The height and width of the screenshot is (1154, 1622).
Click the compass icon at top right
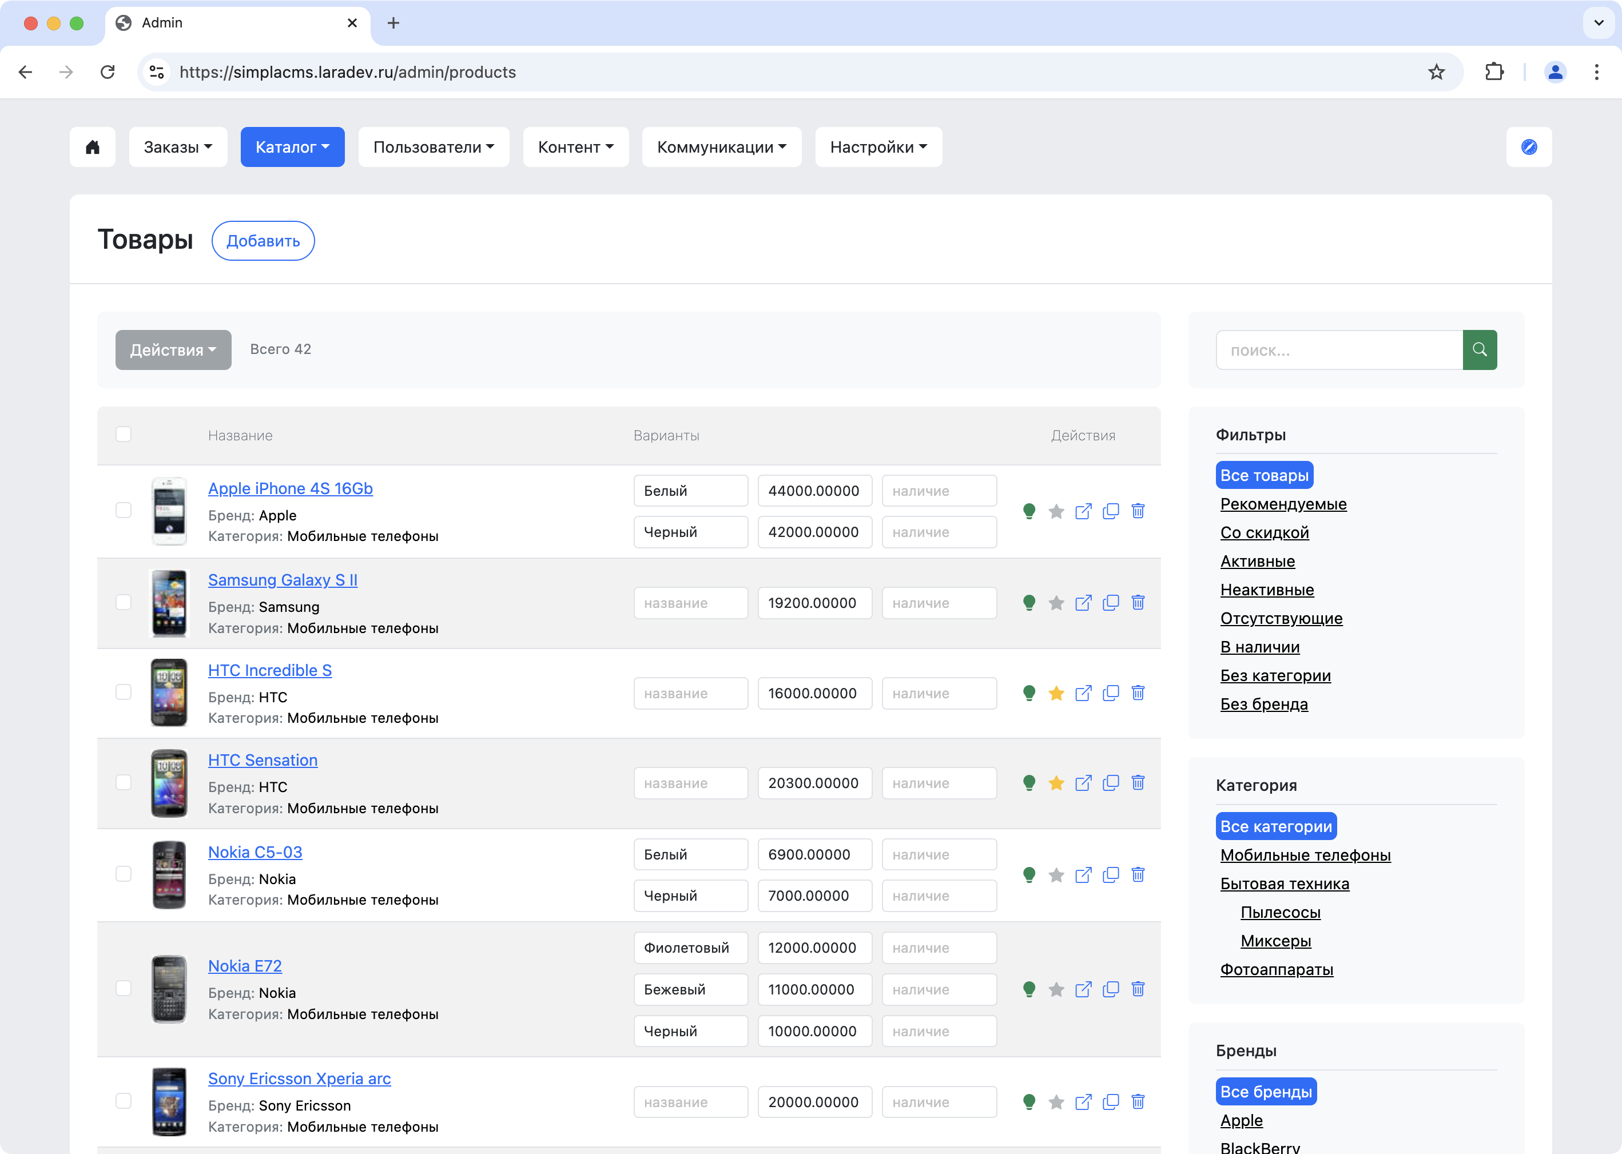click(x=1528, y=147)
